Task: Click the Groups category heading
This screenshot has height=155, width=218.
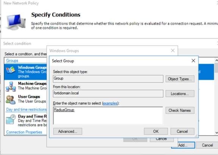Action: tap(12, 60)
